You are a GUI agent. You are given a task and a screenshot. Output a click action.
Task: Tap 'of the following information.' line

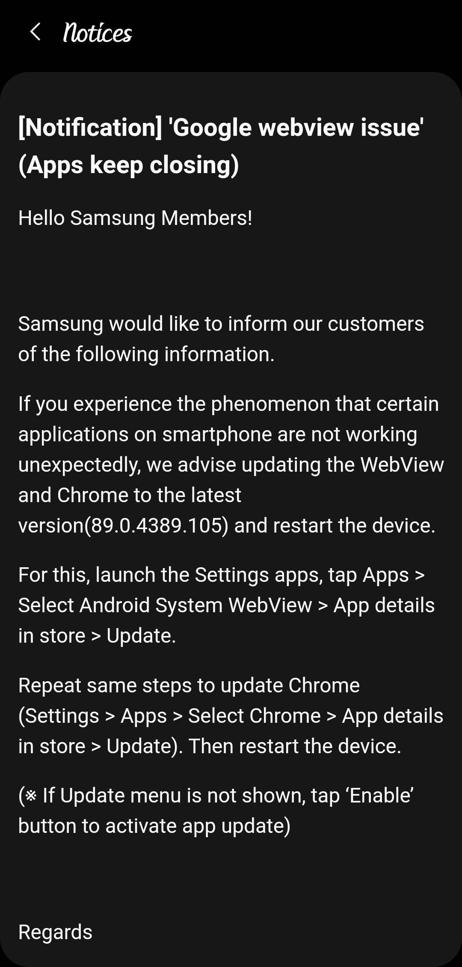pyautogui.click(x=146, y=354)
